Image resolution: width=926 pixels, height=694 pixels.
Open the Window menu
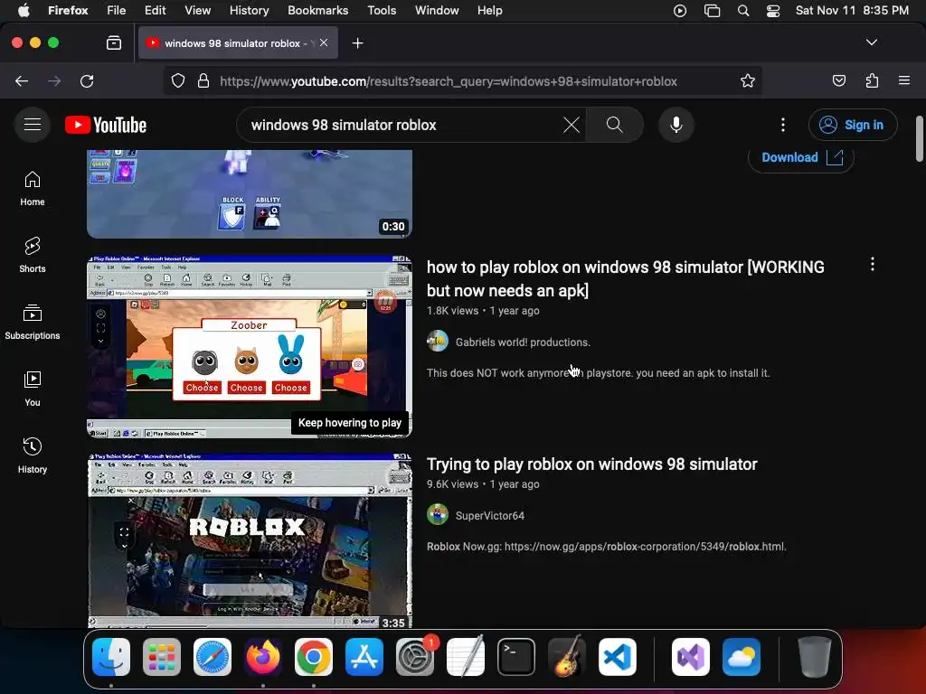tap(437, 11)
